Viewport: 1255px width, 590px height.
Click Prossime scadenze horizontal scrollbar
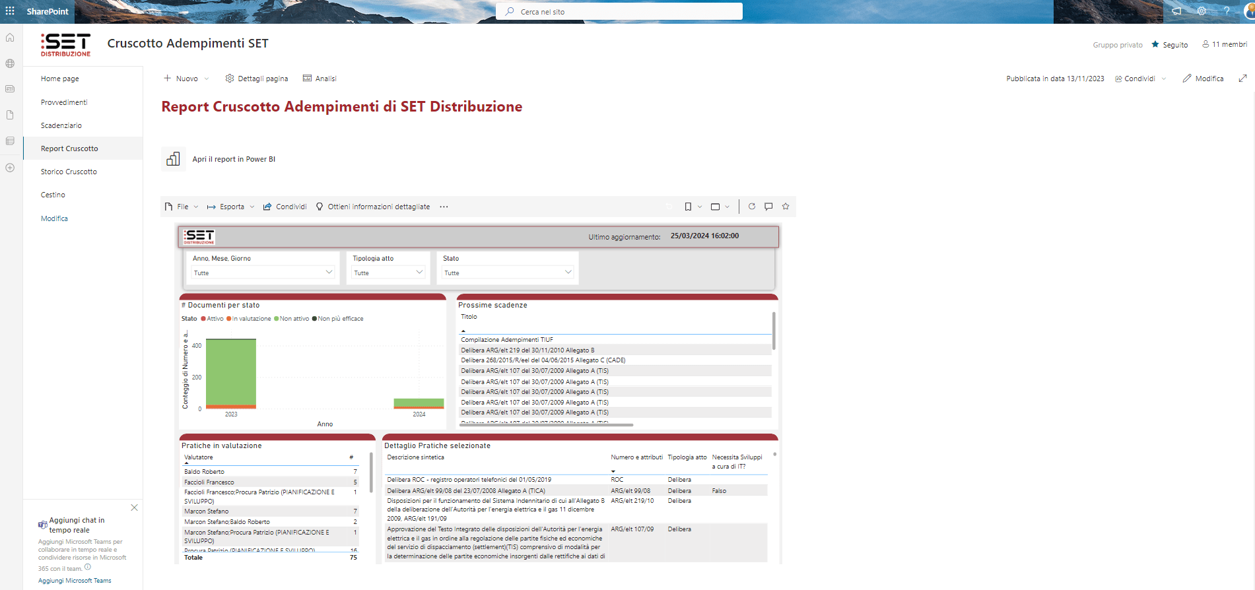(x=547, y=425)
